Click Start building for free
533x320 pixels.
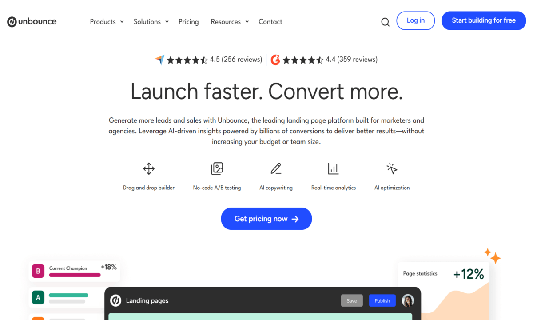coord(484,20)
